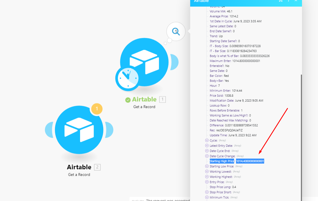Viewport: 318px width, 201px height.
Task: Click the 'Maximum Enter' value row
Action: (235, 61)
